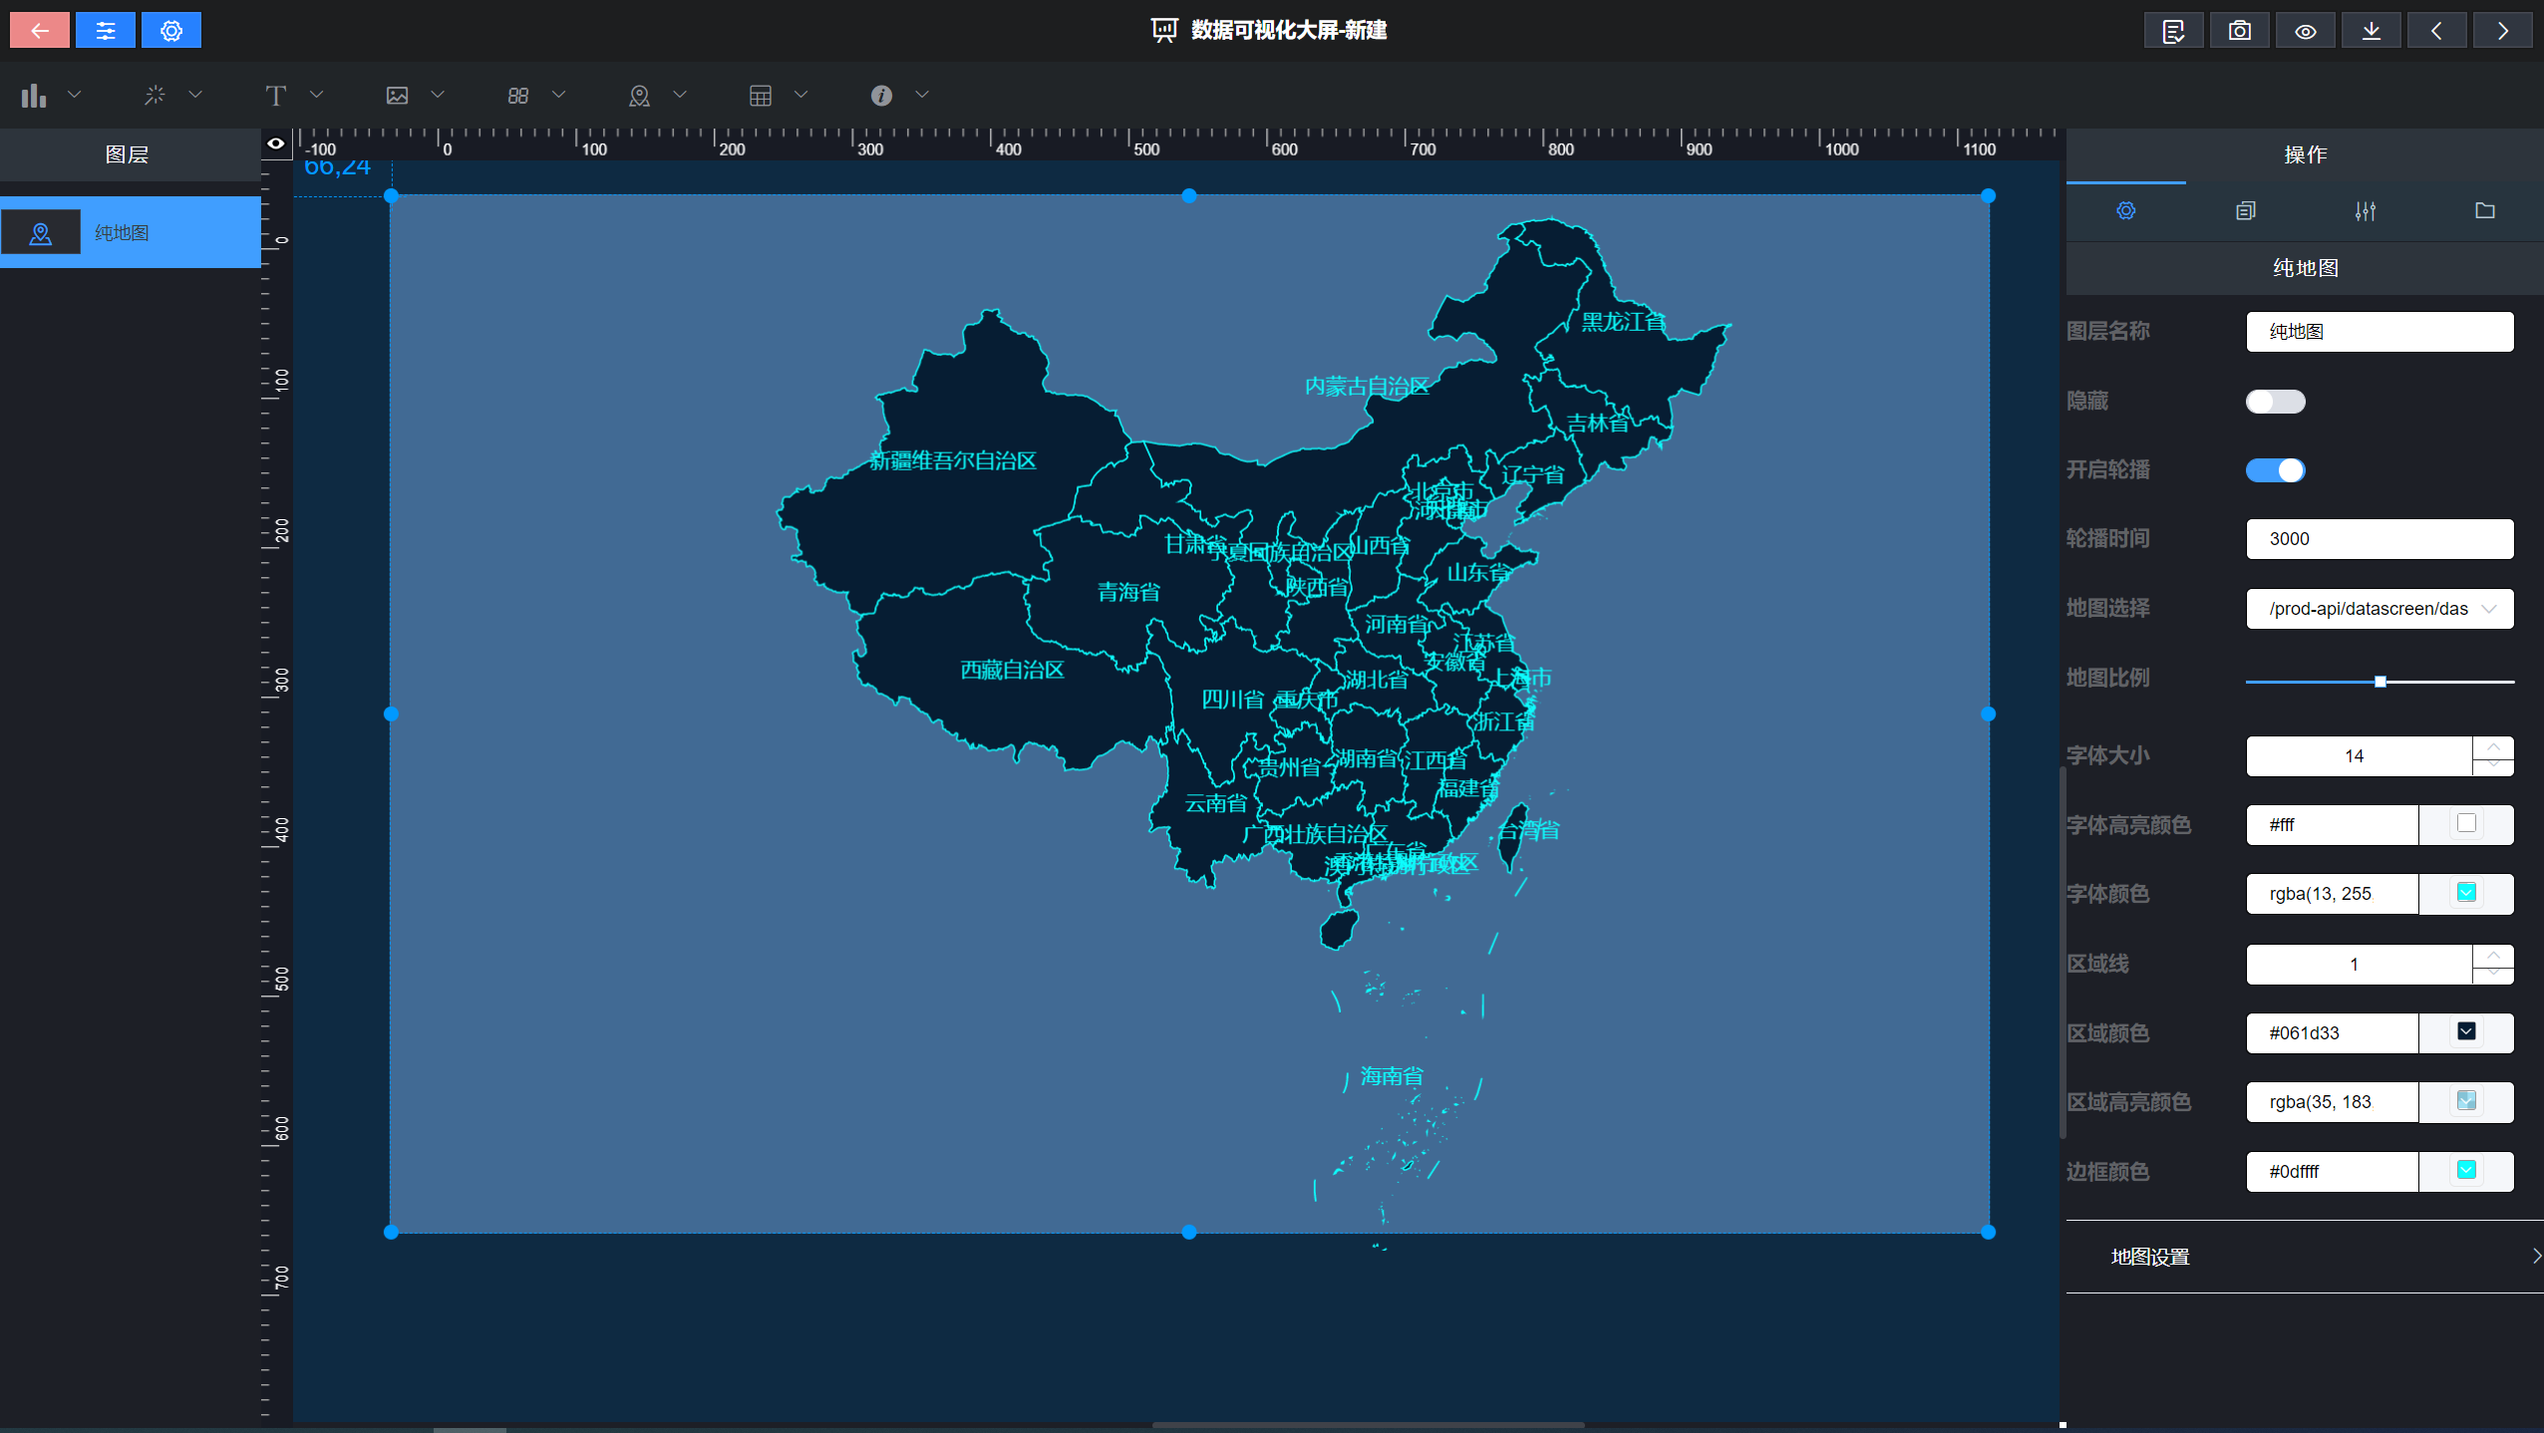Open the 地图选择 map source dropdown
The image size is (2544, 1433).
pyautogui.click(x=2381, y=609)
